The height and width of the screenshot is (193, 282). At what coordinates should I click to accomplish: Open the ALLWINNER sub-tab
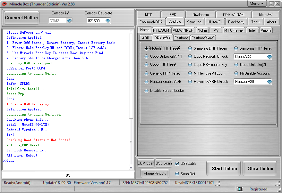[x=183, y=30]
